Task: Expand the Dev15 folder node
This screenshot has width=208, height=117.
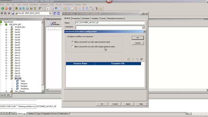Action: [x=6, y=66]
